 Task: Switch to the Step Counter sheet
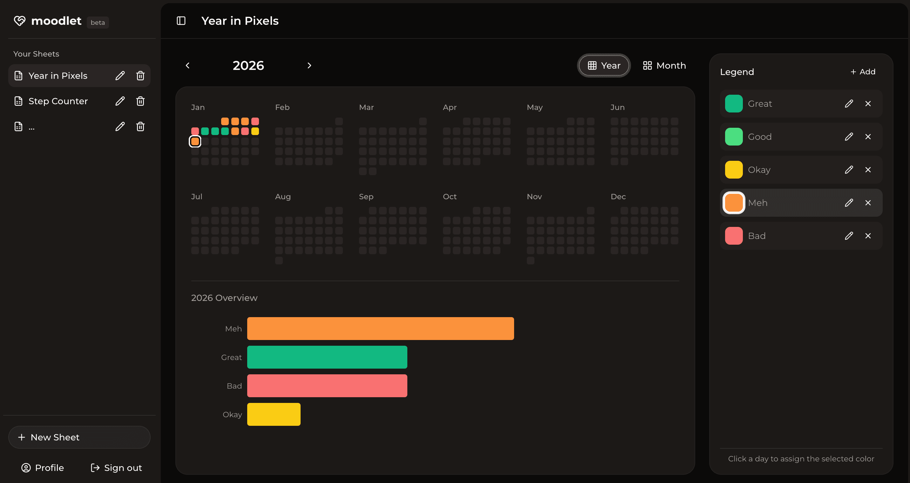(x=58, y=101)
